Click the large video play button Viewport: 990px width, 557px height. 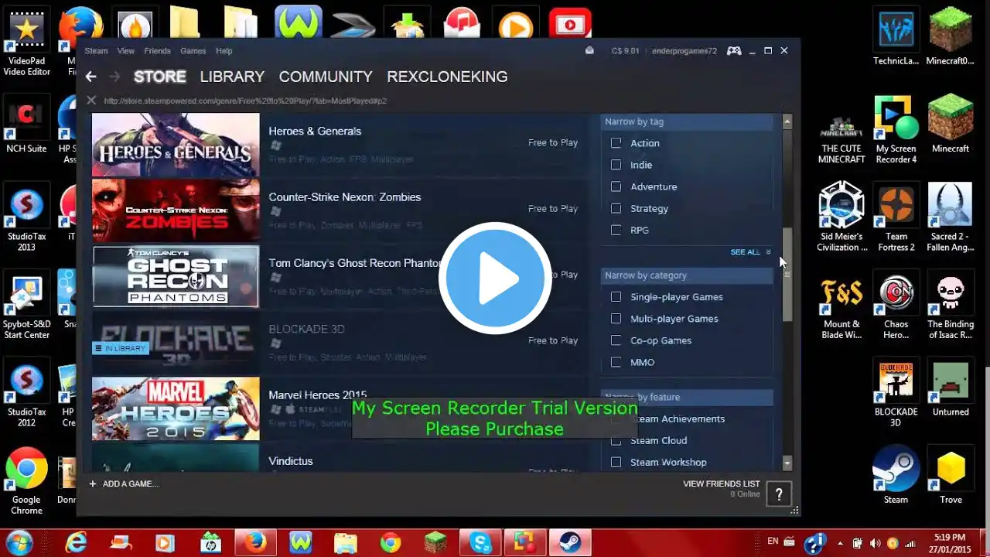(495, 278)
